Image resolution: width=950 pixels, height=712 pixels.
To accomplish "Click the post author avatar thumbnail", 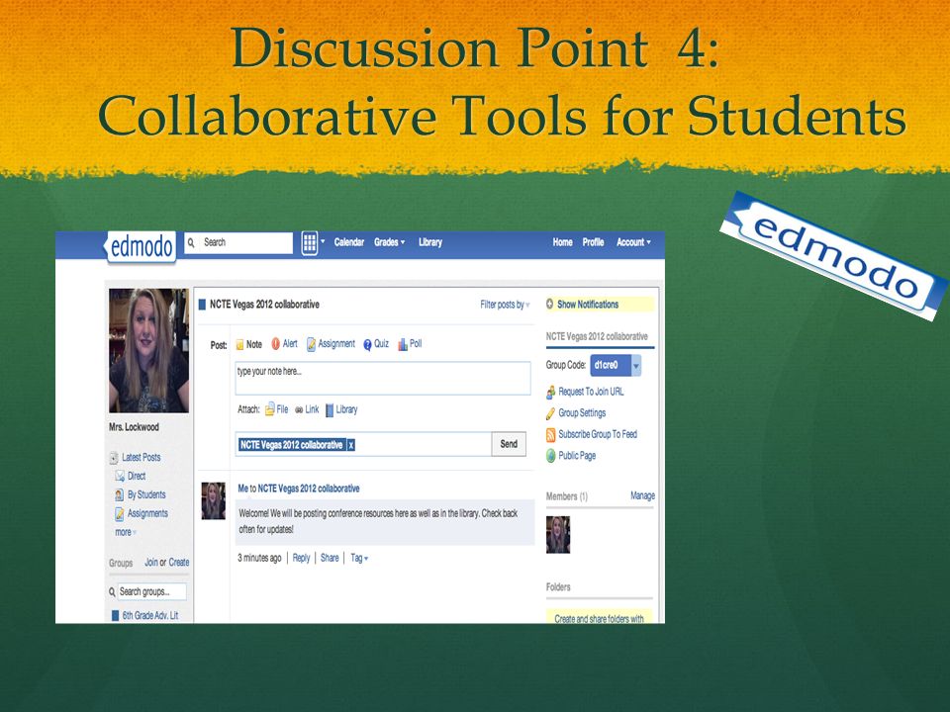I will [214, 500].
